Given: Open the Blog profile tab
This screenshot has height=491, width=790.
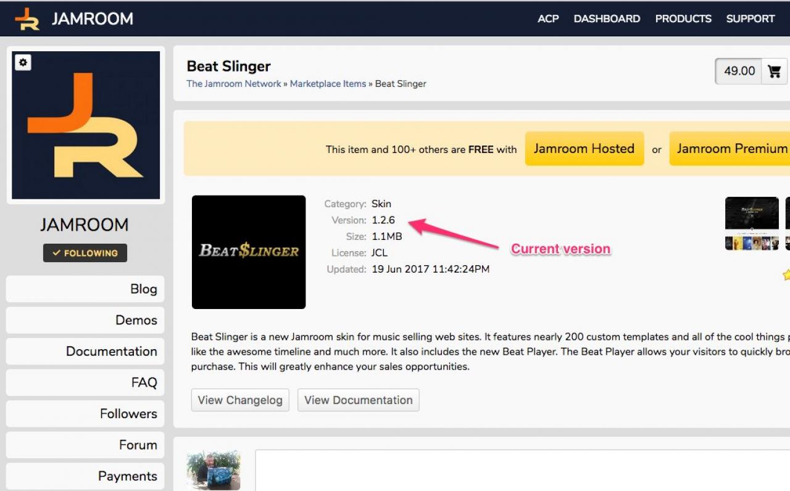Looking at the screenshot, I should [x=85, y=289].
